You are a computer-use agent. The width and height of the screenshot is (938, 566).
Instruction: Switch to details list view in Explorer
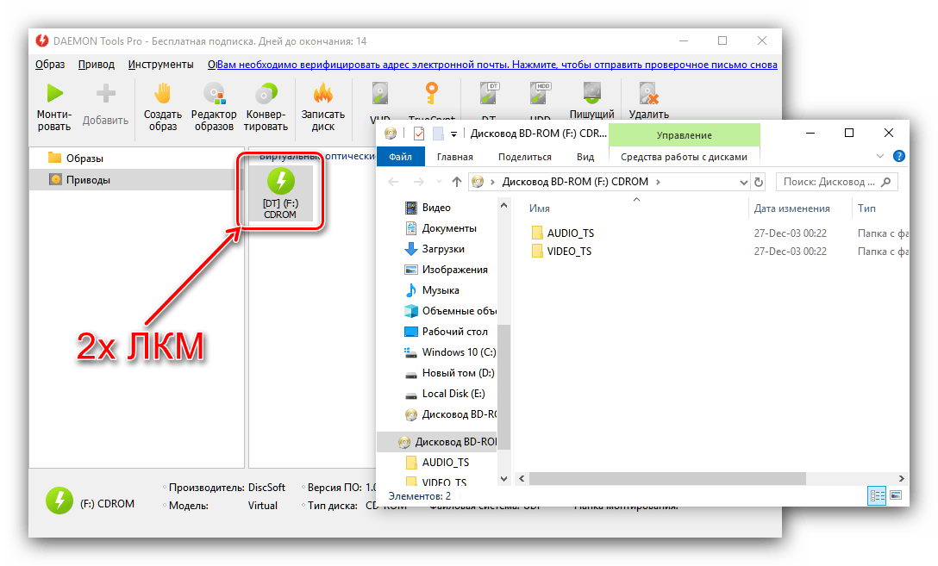coord(878,495)
